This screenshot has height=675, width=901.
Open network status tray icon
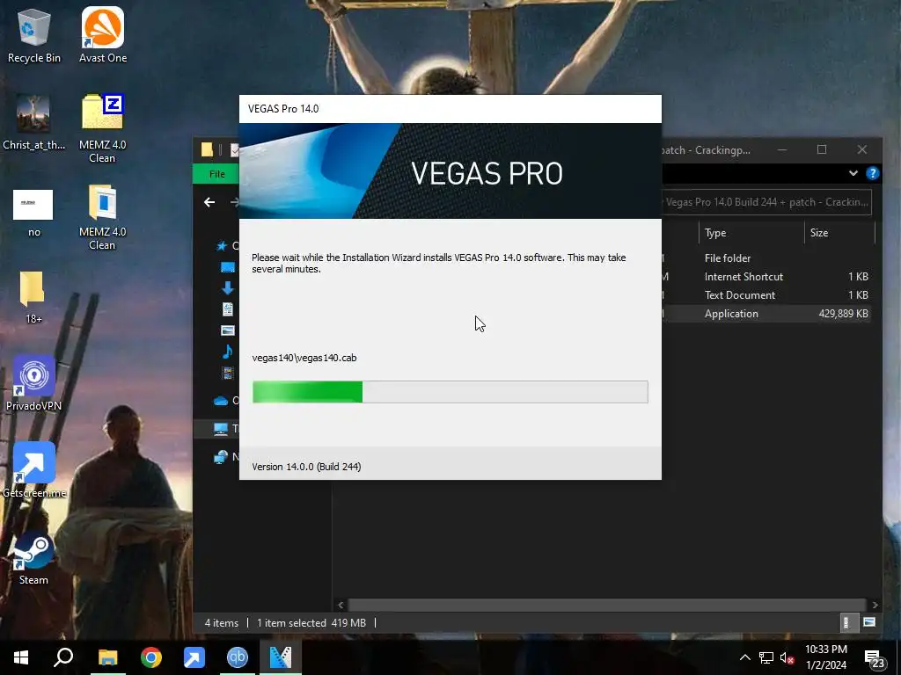pos(766,657)
